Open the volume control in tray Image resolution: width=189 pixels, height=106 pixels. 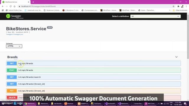tap(167, 104)
